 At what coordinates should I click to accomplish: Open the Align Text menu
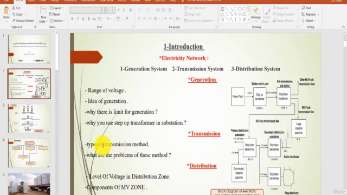(194, 14)
